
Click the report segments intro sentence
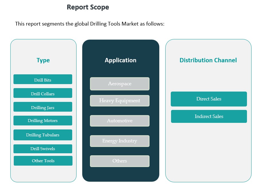pyautogui.click(x=90, y=24)
